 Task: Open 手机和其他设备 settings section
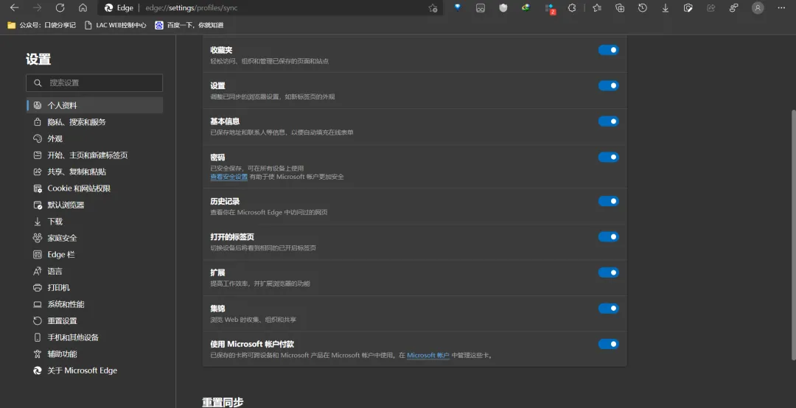tap(94, 337)
